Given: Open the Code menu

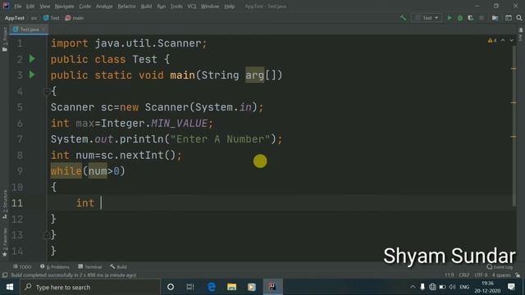Looking at the screenshot, I should pos(84,7).
